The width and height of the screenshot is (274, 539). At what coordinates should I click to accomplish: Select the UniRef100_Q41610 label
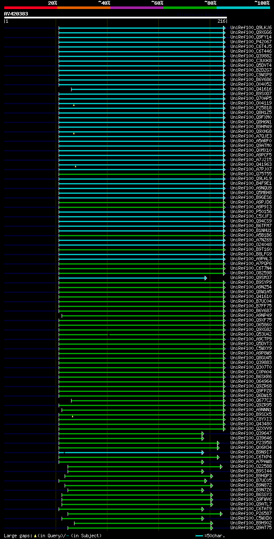251,296
